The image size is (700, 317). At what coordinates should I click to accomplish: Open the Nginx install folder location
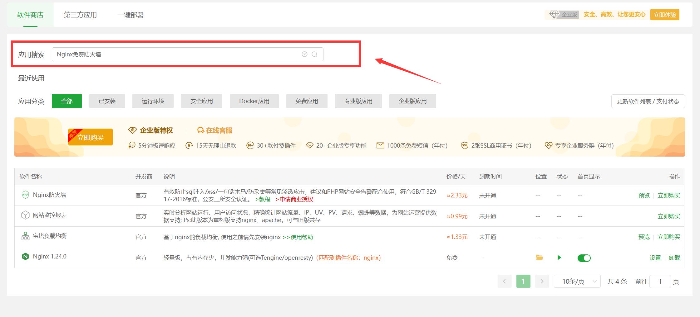click(539, 258)
